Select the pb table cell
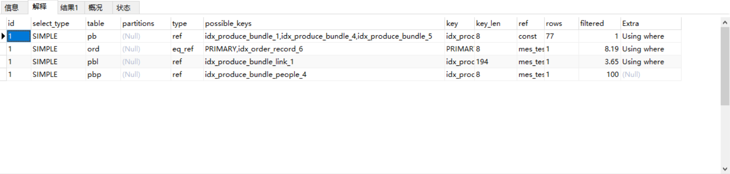Image resolution: width=730 pixels, height=174 pixels. pyautogui.click(x=103, y=36)
